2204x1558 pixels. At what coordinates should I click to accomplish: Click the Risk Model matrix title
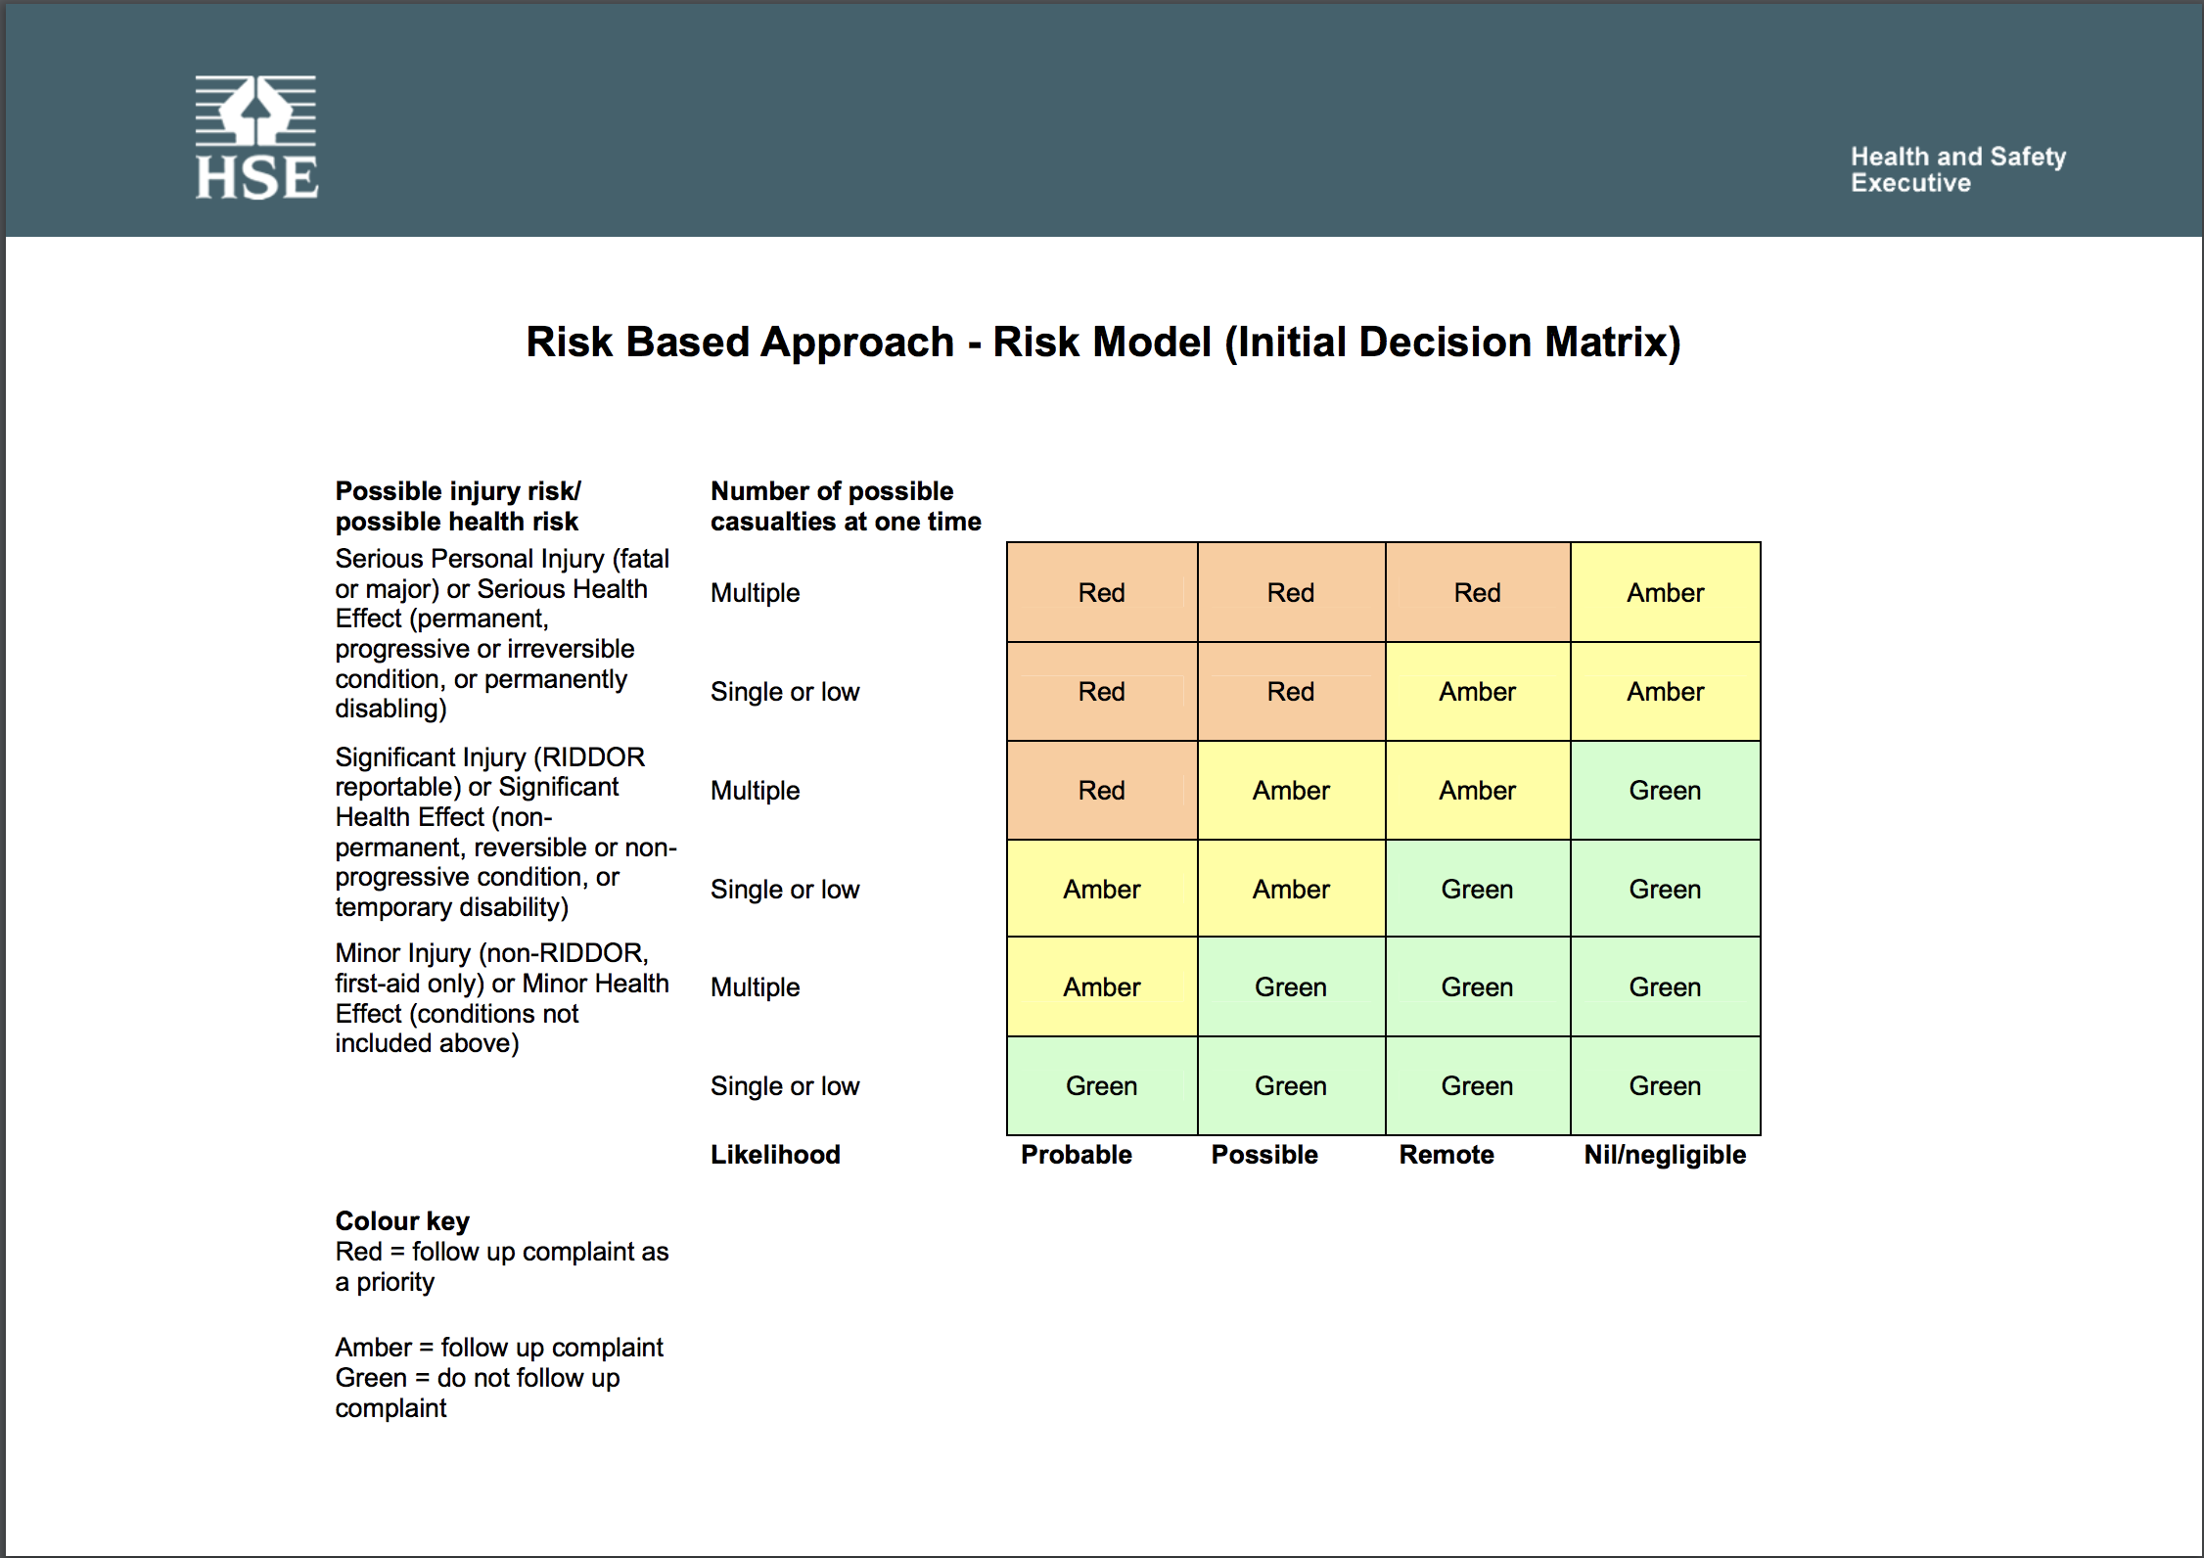[1103, 342]
